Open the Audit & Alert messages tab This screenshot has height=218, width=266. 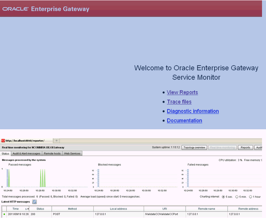[x=26, y=154]
